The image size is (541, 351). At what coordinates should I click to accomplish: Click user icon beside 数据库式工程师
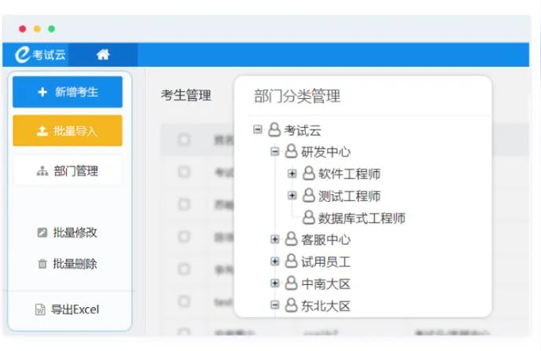[308, 218]
